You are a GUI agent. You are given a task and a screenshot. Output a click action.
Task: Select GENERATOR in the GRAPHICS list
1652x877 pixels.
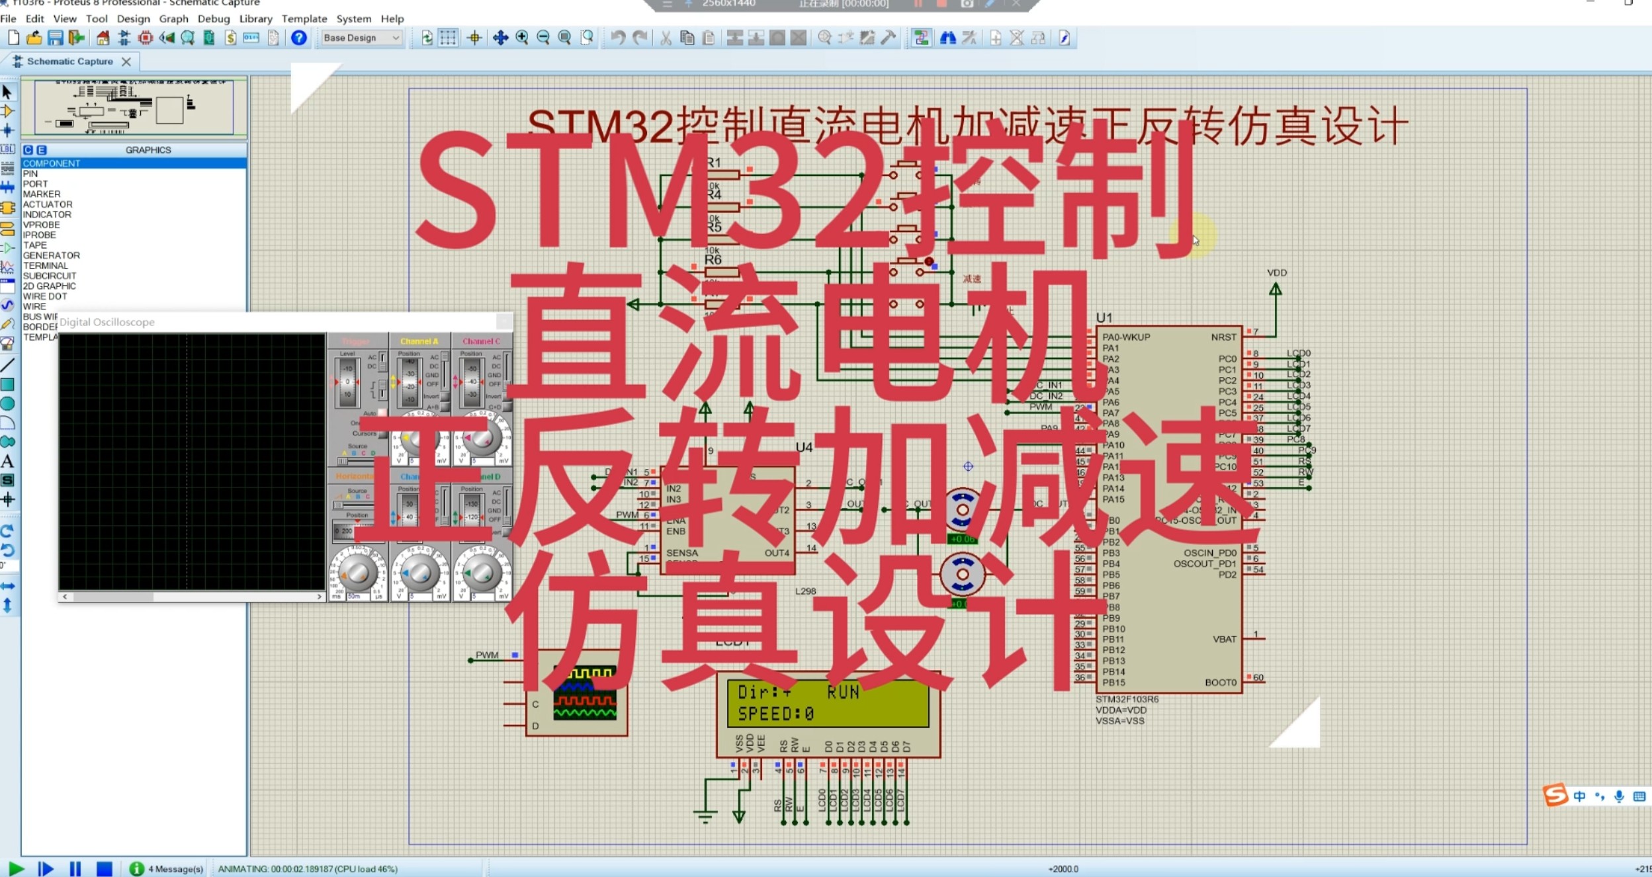(x=134, y=255)
